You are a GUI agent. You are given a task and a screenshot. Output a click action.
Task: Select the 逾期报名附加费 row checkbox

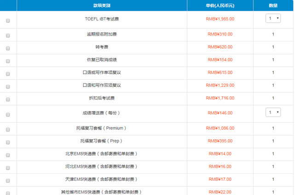coord(8,35)
